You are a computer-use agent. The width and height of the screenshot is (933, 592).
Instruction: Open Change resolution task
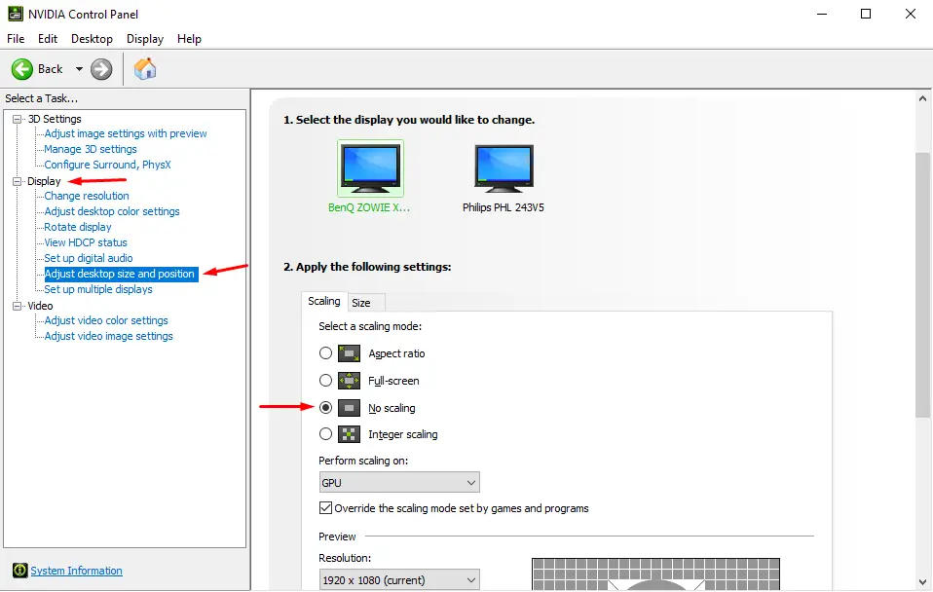pyautogui.click(x=87, y=196)
